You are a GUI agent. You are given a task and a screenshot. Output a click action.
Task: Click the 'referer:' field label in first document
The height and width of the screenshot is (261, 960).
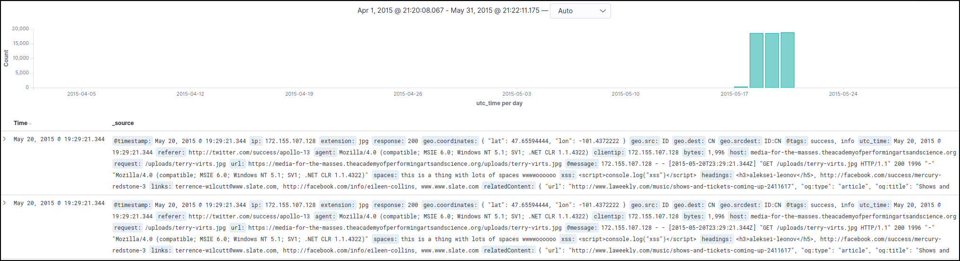[x=171, y=153]
